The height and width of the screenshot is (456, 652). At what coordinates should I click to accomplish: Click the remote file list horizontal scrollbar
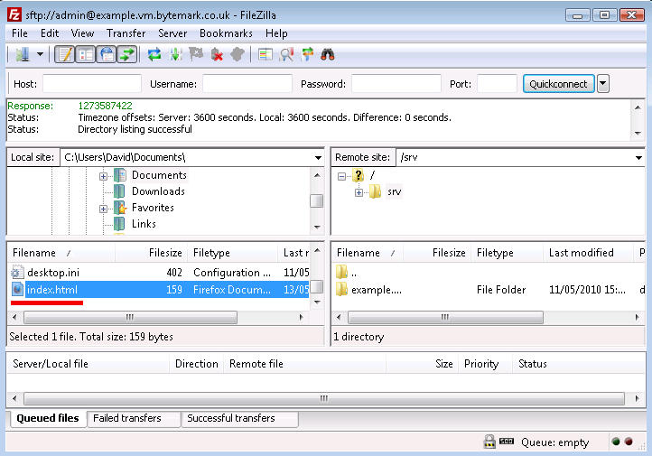tap(445, 317)
